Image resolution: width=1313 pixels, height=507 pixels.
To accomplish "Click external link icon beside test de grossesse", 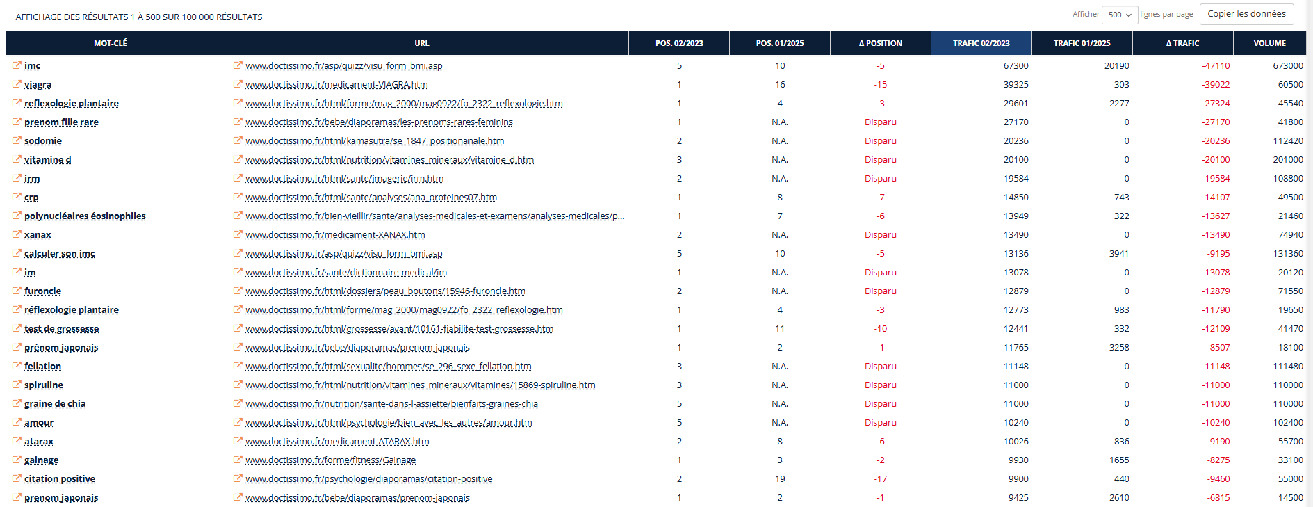I will pyautogui.click(x=17, y=328).
